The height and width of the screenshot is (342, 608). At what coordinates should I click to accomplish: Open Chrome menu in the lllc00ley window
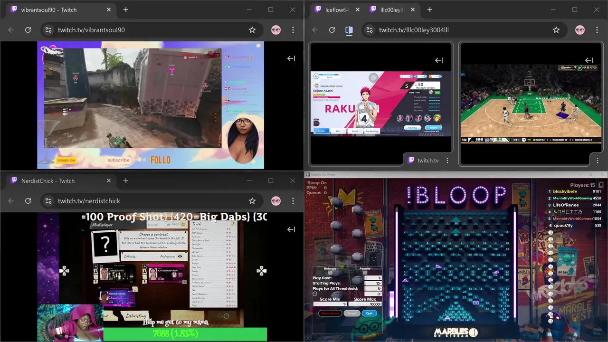(x=597, y=30)
